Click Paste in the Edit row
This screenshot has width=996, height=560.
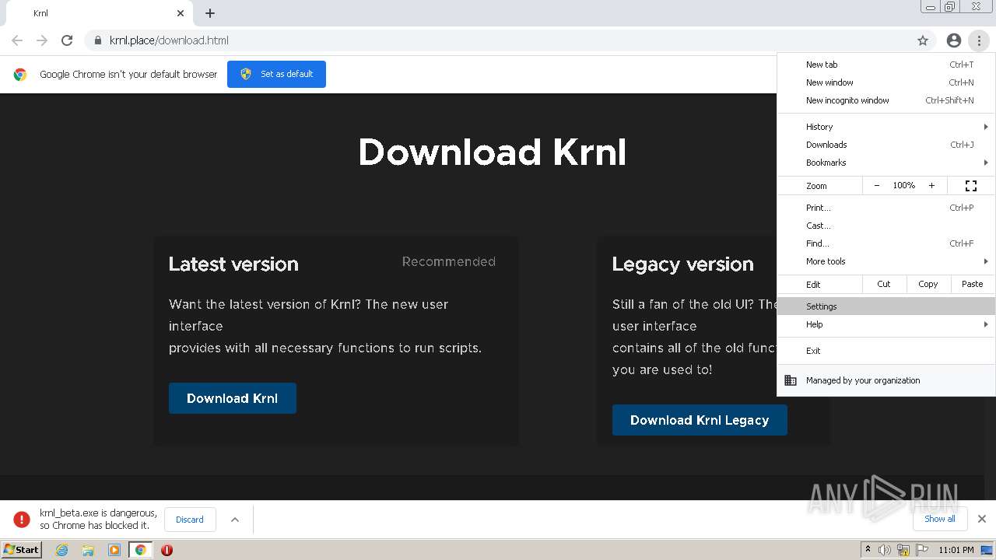(973, 284)
